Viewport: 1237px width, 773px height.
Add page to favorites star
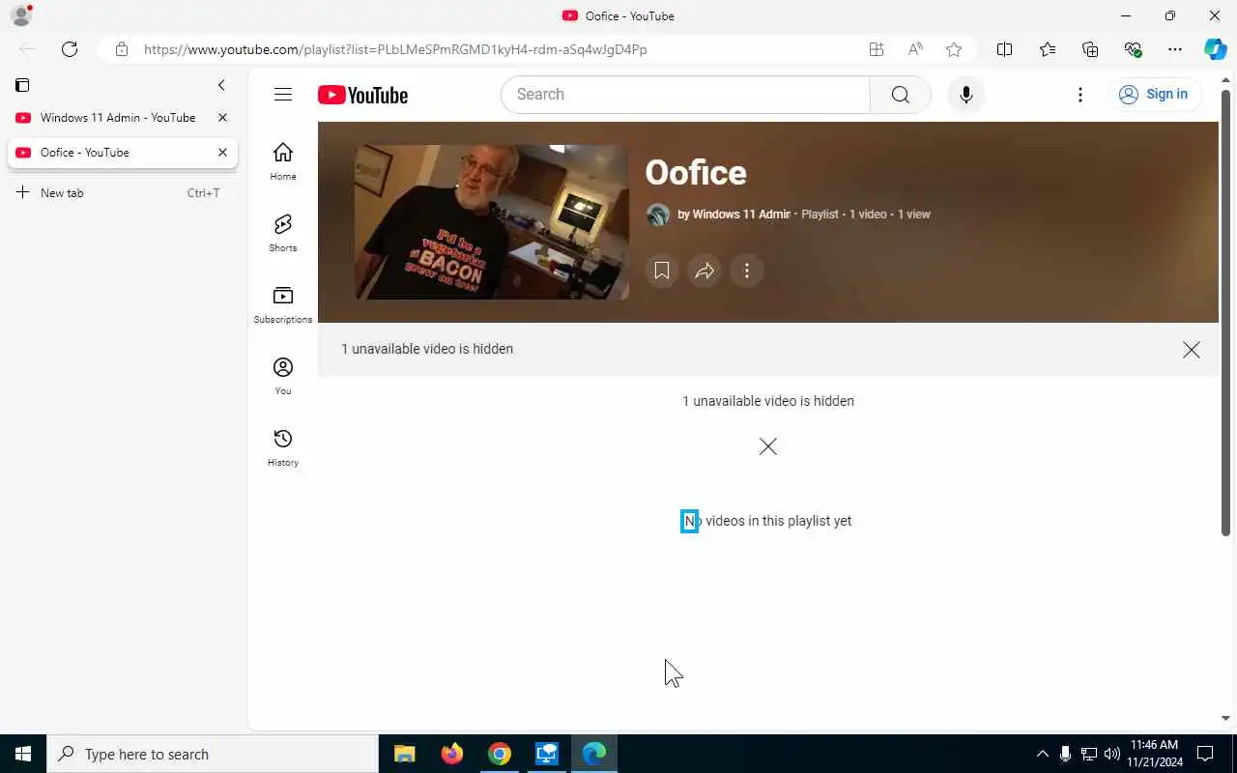[x=954, y=49]
